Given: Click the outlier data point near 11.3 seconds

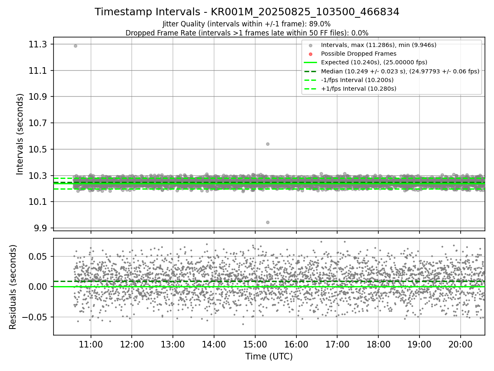Looking at the screenshot, I should (75, 46).
